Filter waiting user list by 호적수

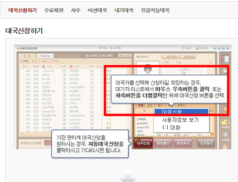tap(181, 106)
